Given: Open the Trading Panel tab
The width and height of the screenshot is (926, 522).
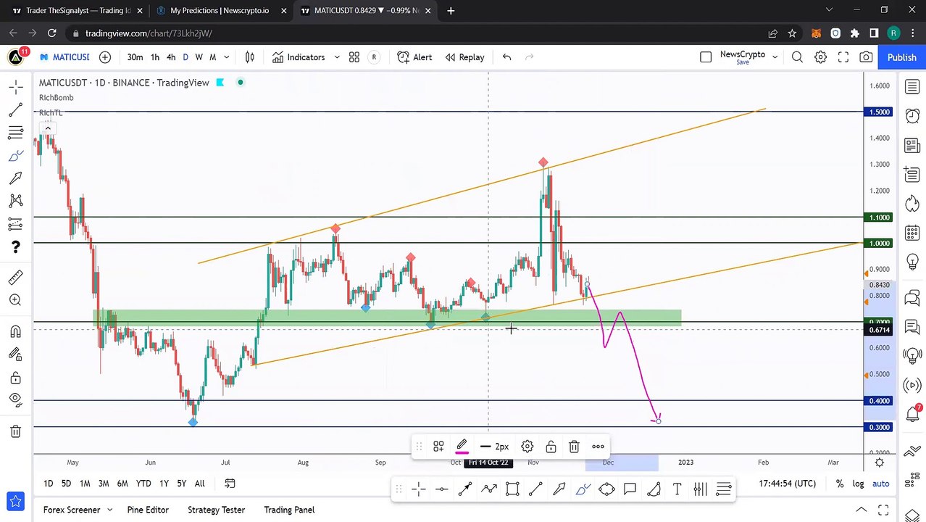Looking at the screenshot, I should (289, 510).
